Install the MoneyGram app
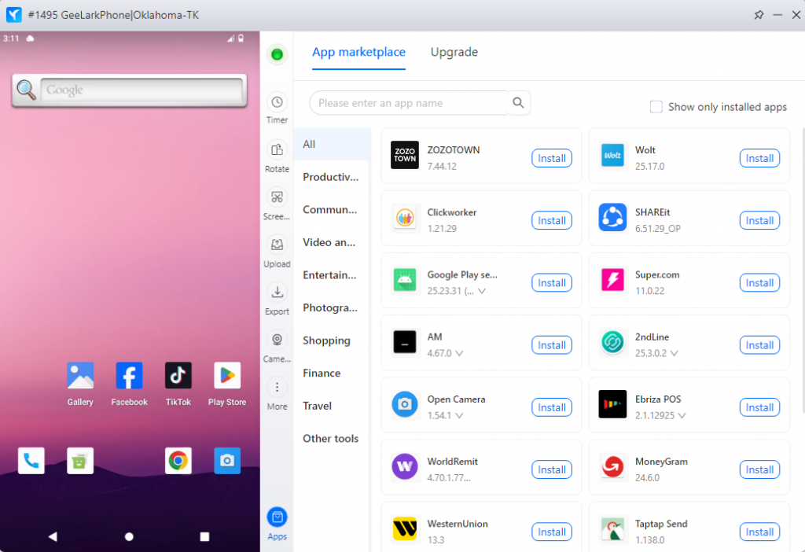The image size is (805, 552). coord(759,469)
